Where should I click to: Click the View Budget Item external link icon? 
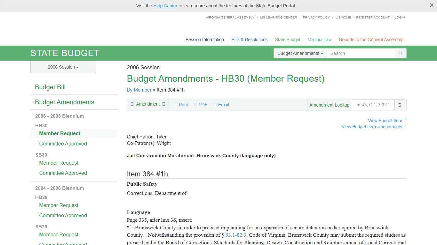coord(404,121)
